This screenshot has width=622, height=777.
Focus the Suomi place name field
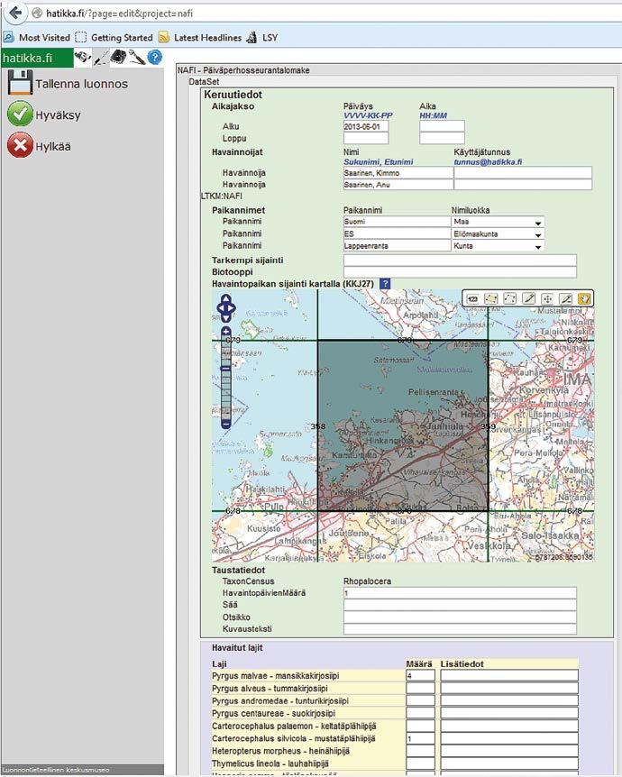pyautogui.click(x=397, y=222)
